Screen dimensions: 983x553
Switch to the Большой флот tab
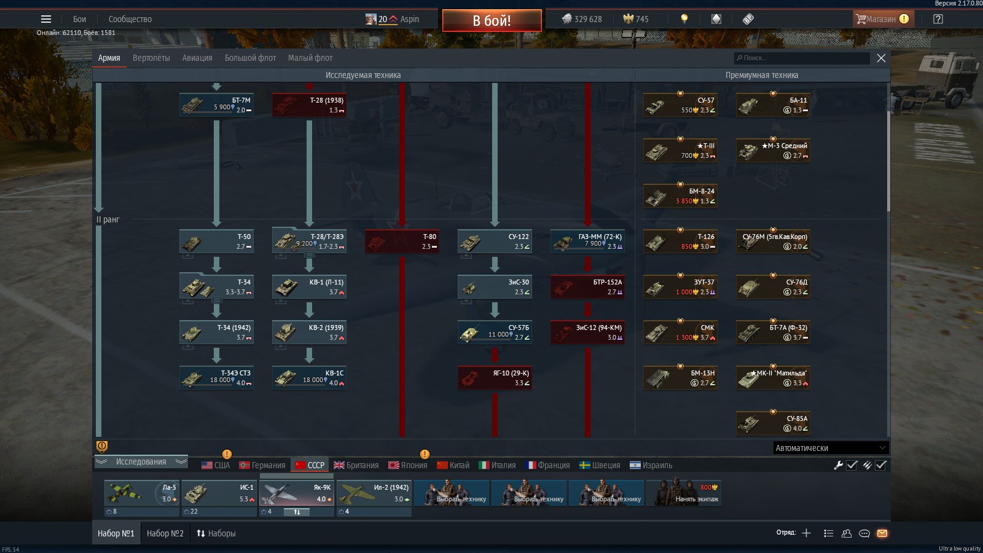(x=250, y=58)
